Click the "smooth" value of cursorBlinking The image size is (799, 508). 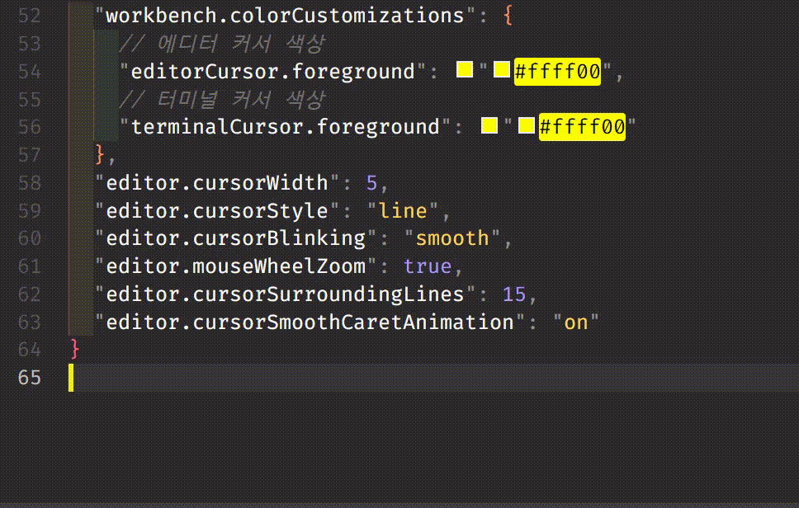point(452,238)
